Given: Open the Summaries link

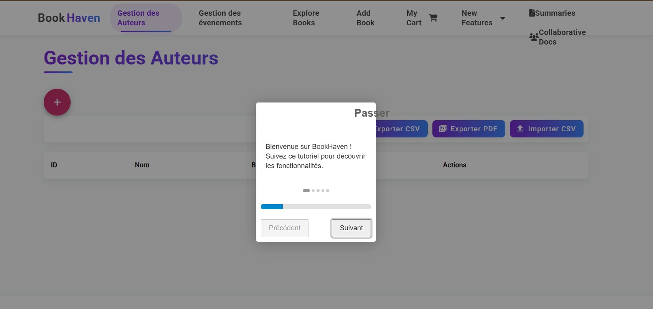Looking at the screenshot, I should tap(552, 13).
